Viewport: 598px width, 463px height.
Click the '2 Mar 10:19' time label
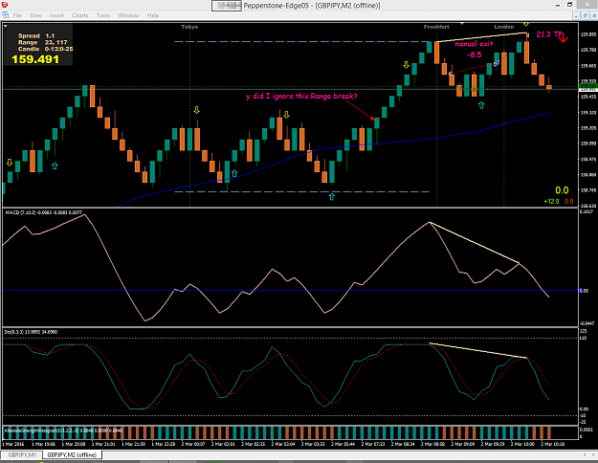553,444
